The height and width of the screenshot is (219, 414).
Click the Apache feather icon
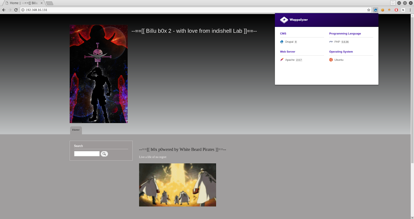(x=282, y=60)
